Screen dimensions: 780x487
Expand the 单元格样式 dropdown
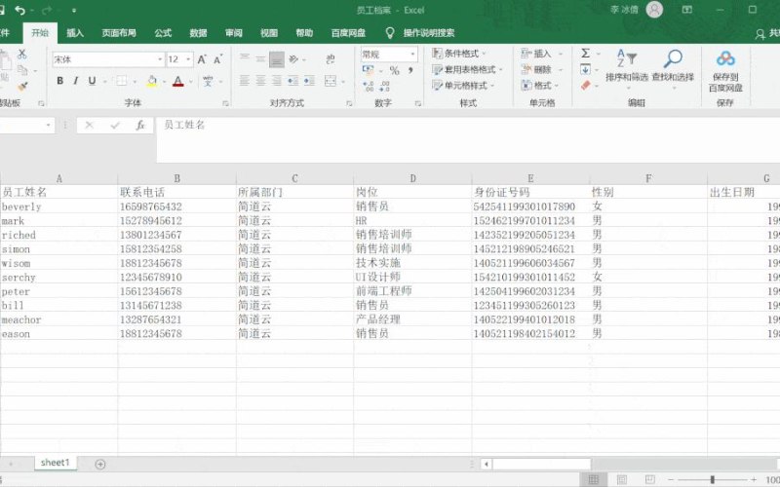coord(492,86)
